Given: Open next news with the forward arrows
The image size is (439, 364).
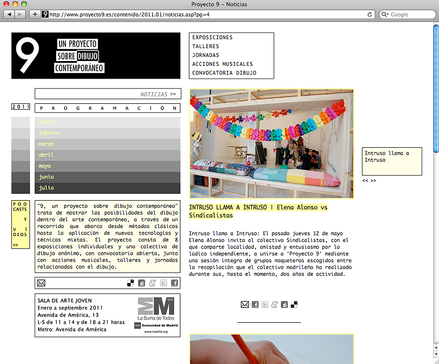Looking at the screenshot, I should pos(373,181).
